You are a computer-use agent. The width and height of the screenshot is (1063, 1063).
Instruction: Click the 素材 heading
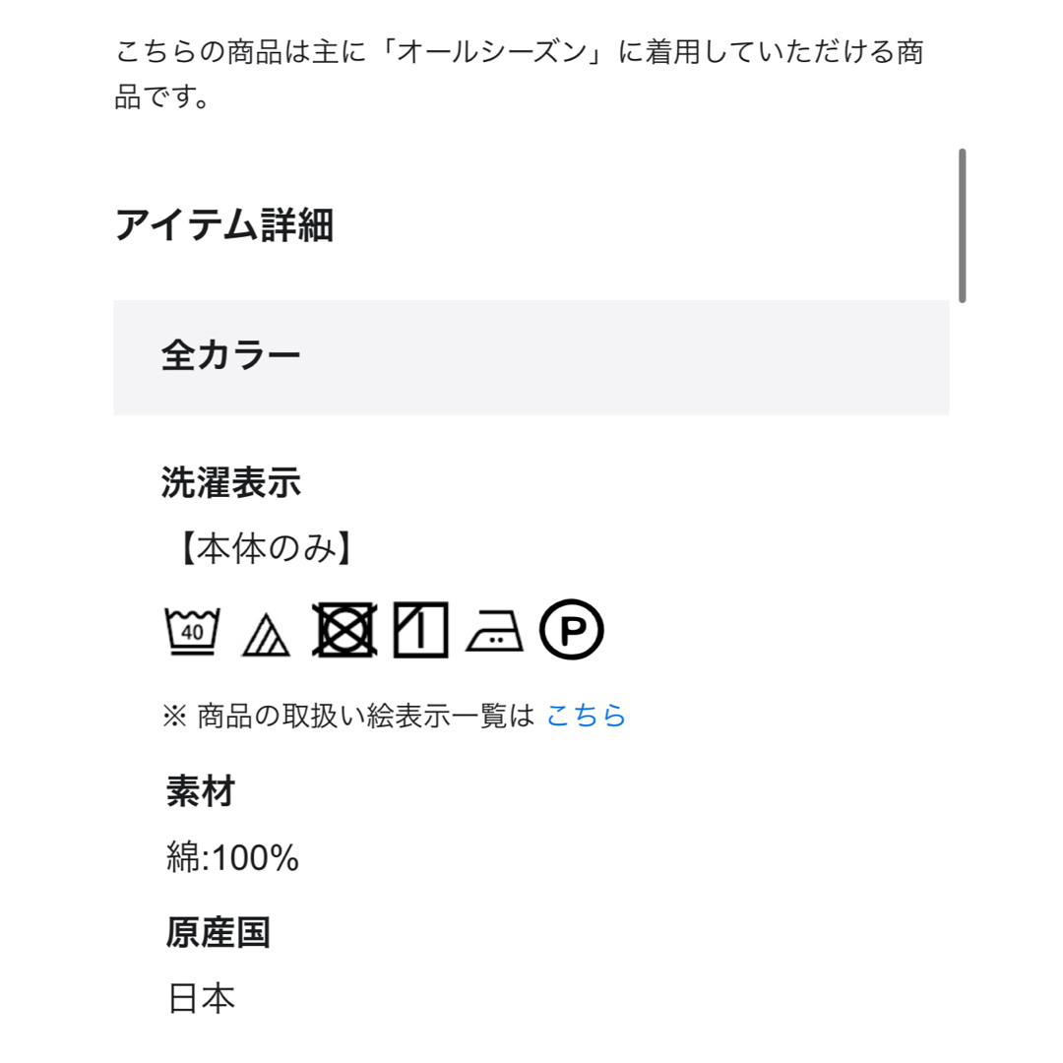click(x=201, y=791)
